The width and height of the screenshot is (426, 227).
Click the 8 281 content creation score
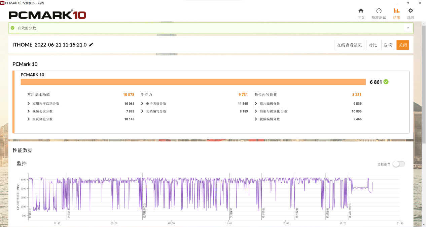357,95
